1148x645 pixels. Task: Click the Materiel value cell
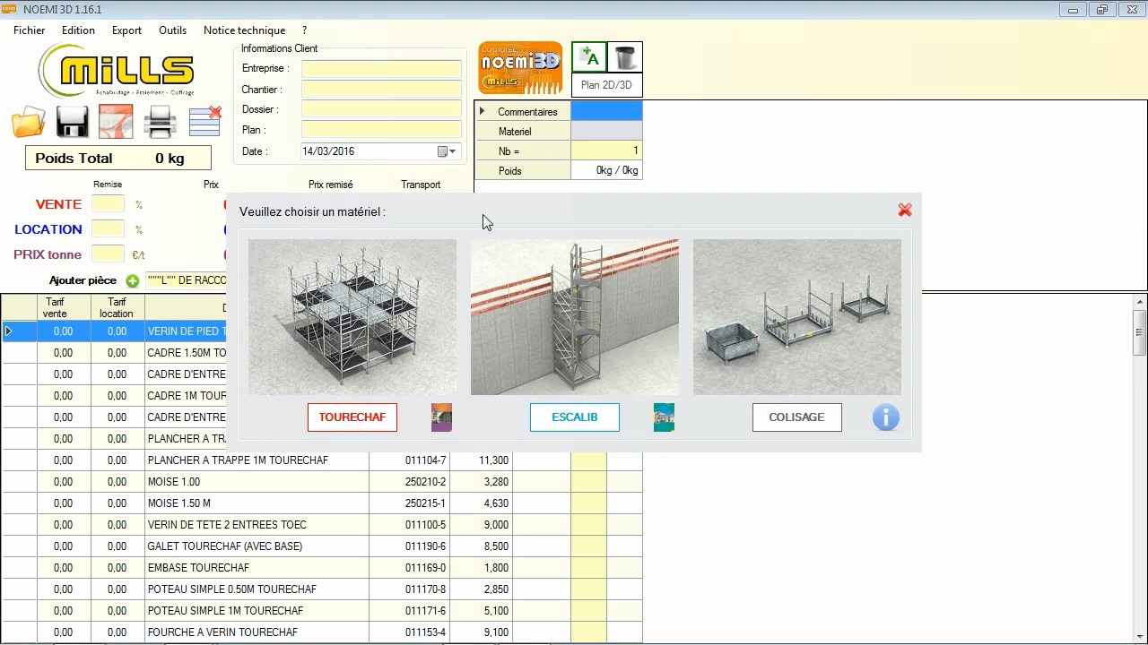[x=606, y=132]
